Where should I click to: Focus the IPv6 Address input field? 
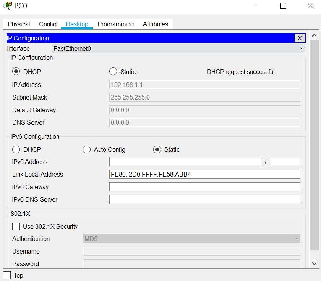click(x=185, y=162)
